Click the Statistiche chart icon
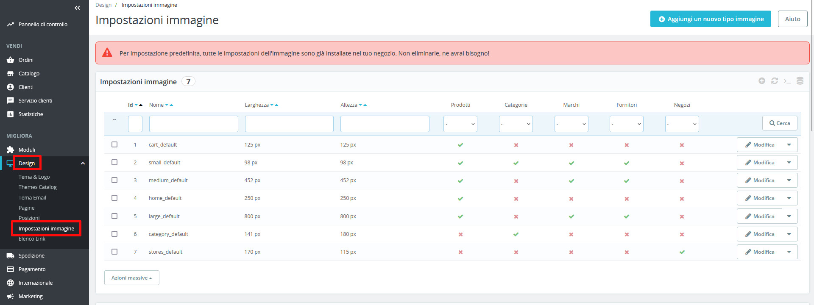The image size is (814, 305). tap(11, 114)
